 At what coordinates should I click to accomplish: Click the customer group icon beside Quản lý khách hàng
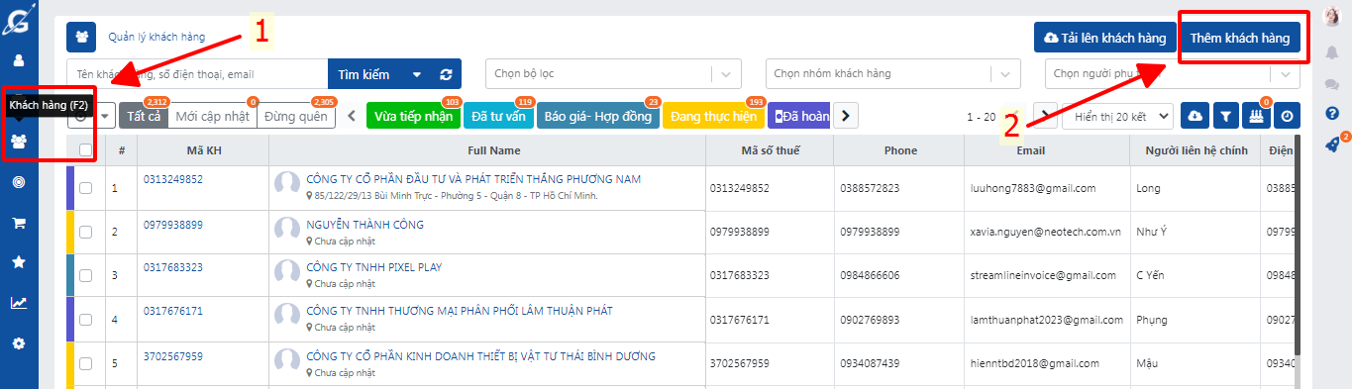[81, 37]
